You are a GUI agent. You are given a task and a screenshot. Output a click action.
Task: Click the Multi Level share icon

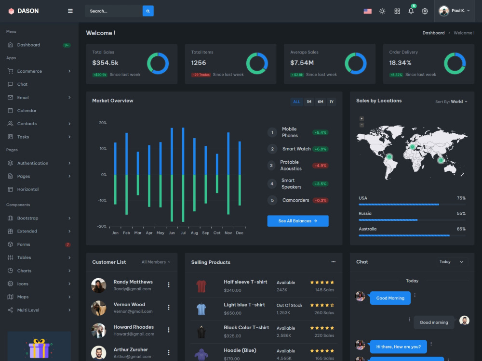10,310
